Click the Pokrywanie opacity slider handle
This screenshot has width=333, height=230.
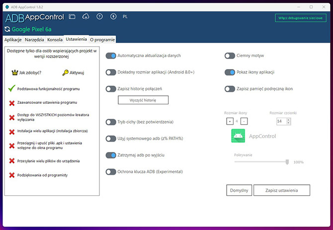(287, 162)
